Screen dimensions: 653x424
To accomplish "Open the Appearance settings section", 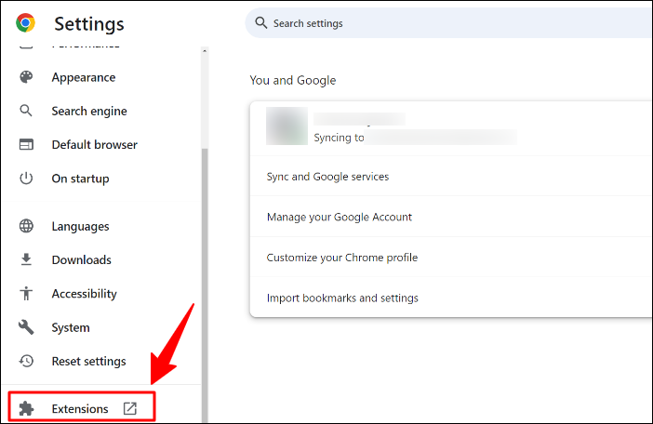I will pos(84,78).
